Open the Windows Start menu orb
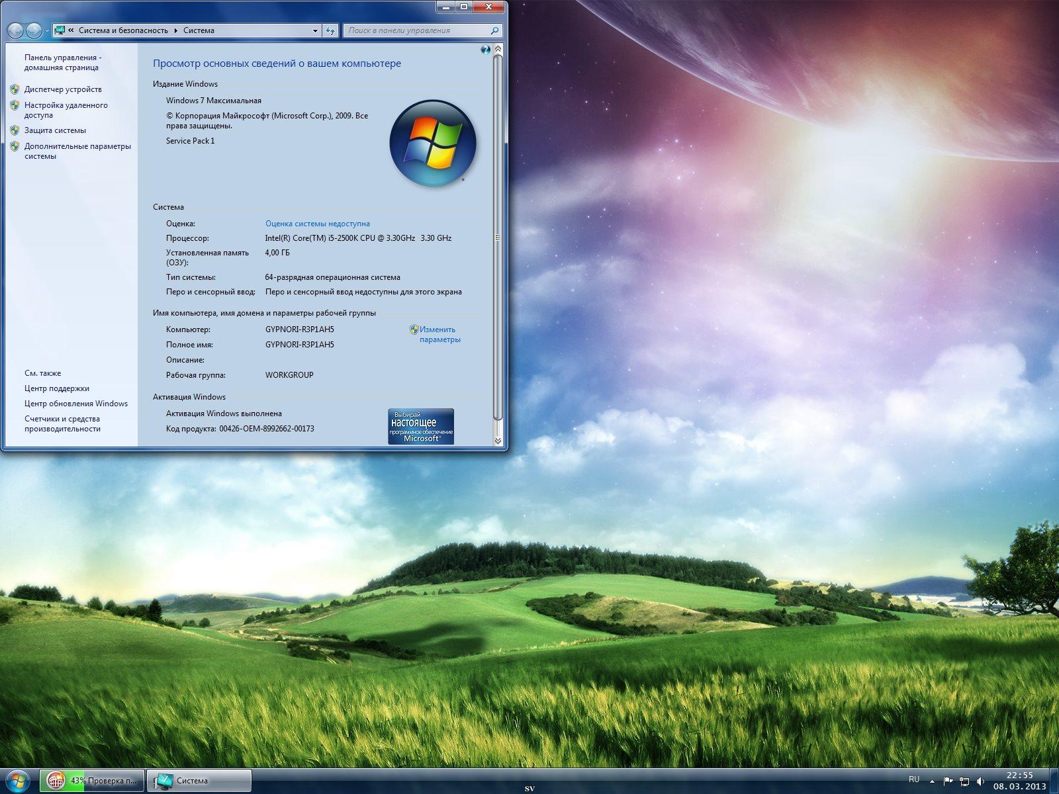The image size is (1059, 794). click(17, 781)
